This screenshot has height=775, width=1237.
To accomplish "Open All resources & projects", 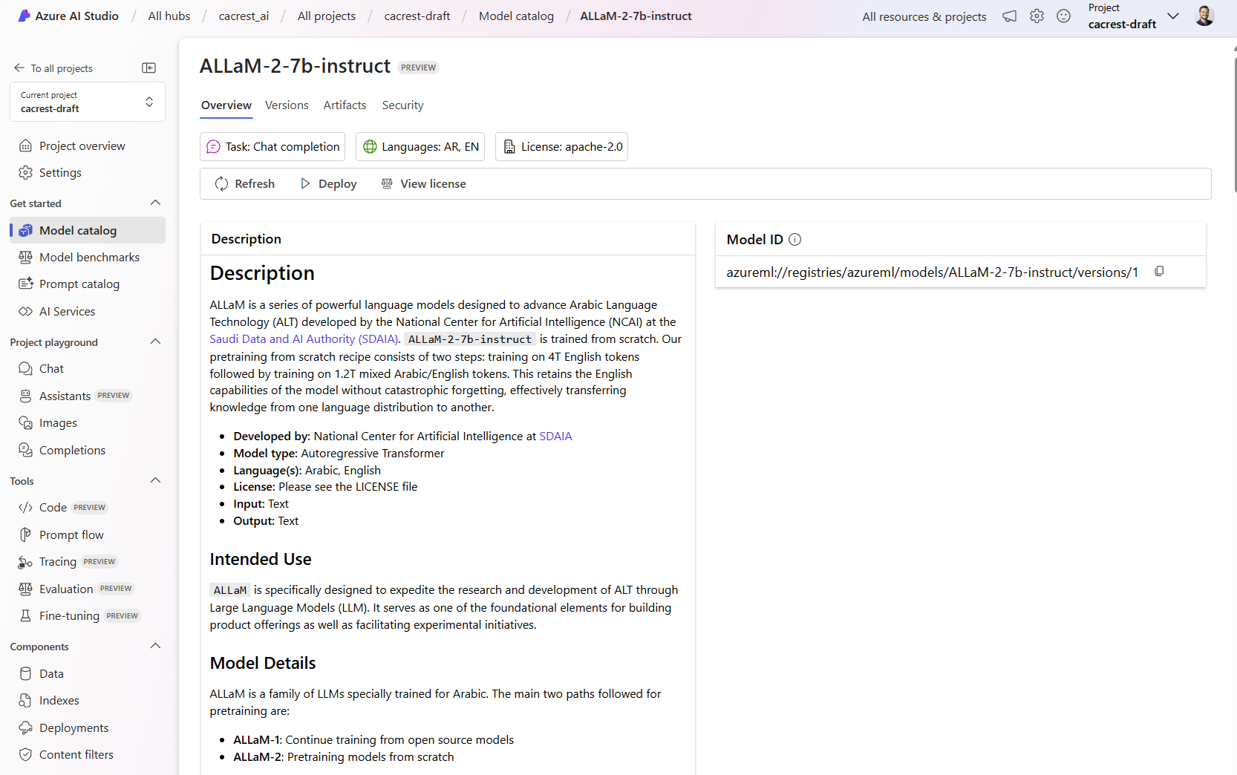I will coord(924,17).
